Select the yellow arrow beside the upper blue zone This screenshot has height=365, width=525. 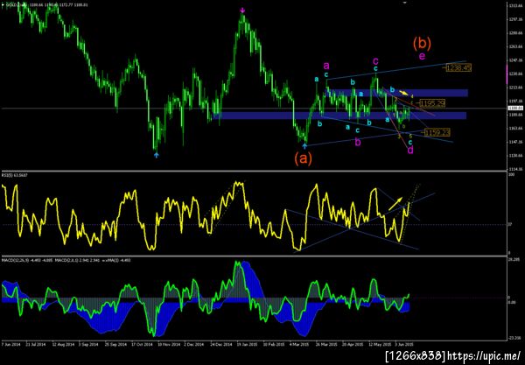tap(403, 92)
